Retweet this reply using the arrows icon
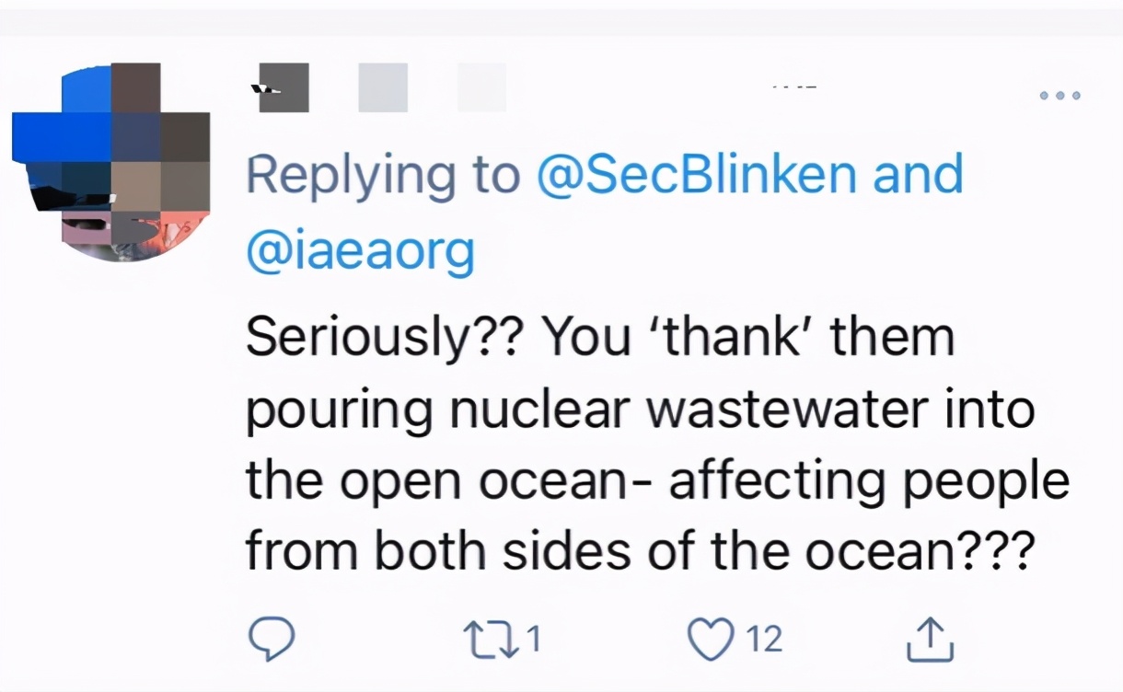 tap(494, 638)
